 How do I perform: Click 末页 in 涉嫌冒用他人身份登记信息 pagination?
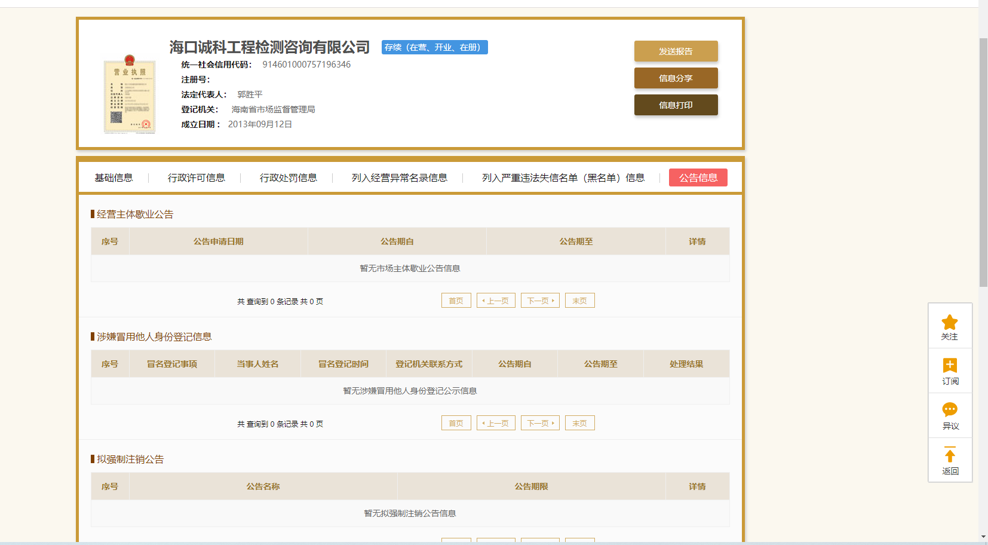(579, 423)
